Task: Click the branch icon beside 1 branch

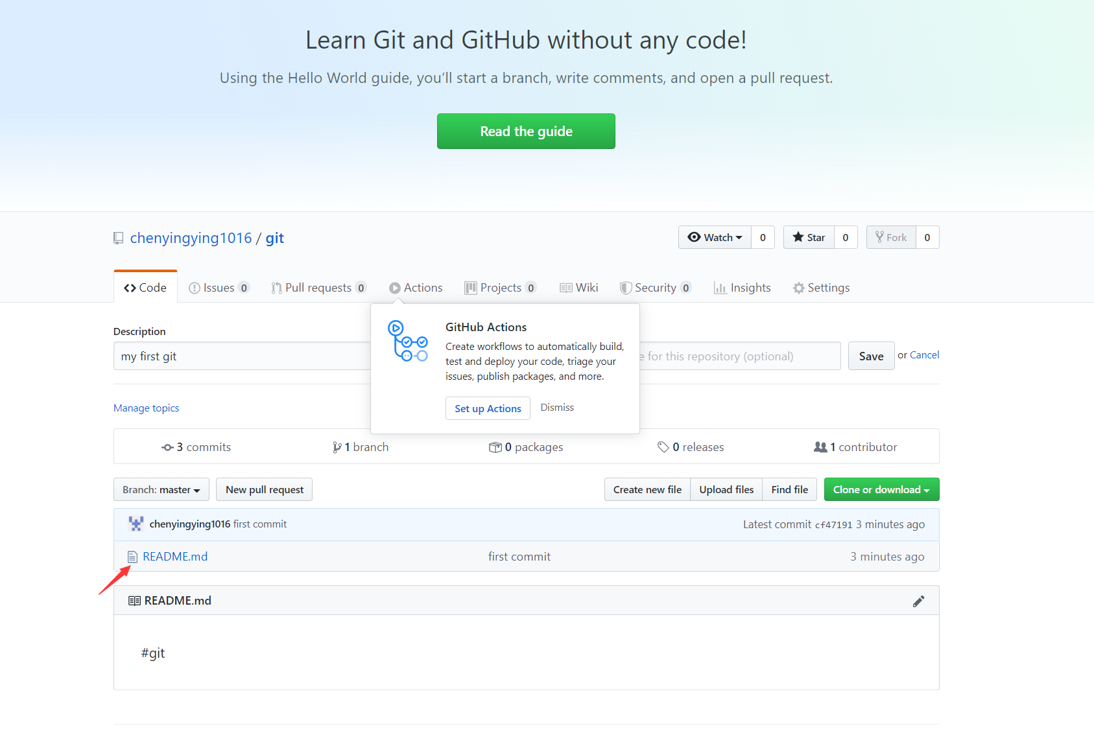Action: pos(337,447)
